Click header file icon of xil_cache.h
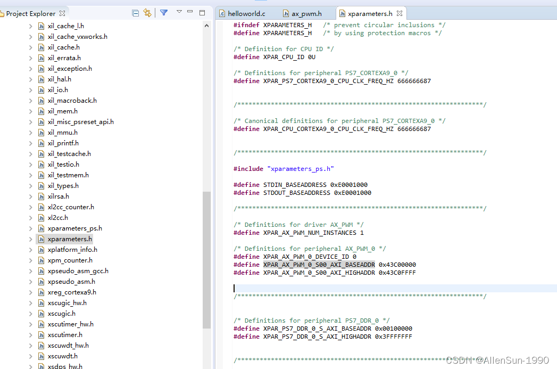557x369 pixels. point(41,47)
